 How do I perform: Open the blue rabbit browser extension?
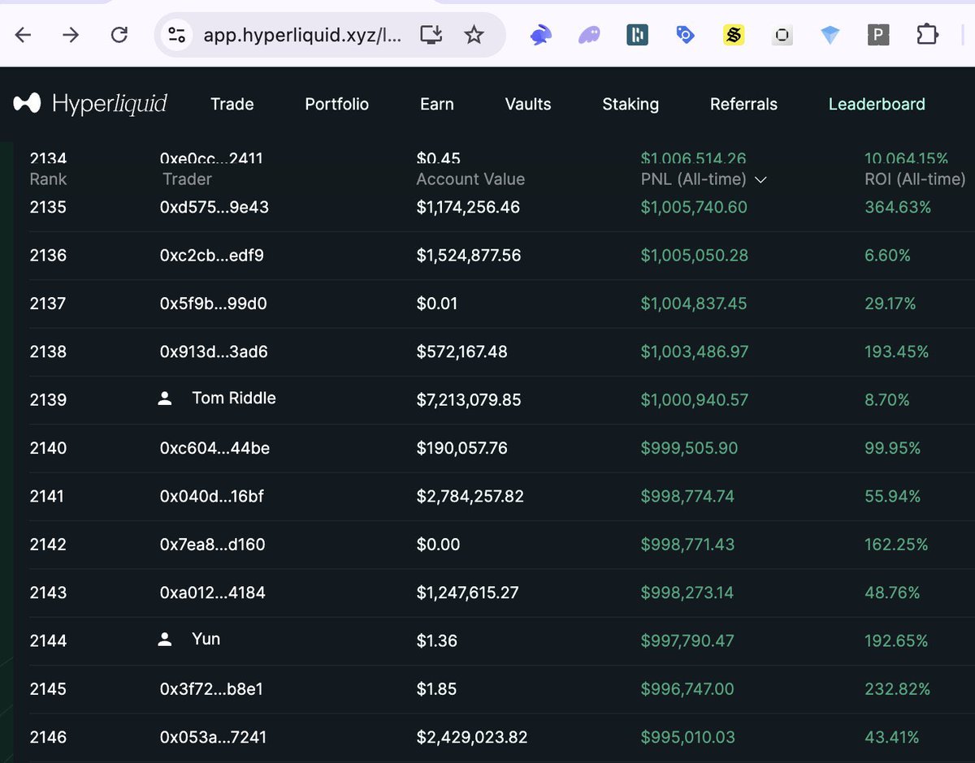pyautogui.click(x=540, y=35)
